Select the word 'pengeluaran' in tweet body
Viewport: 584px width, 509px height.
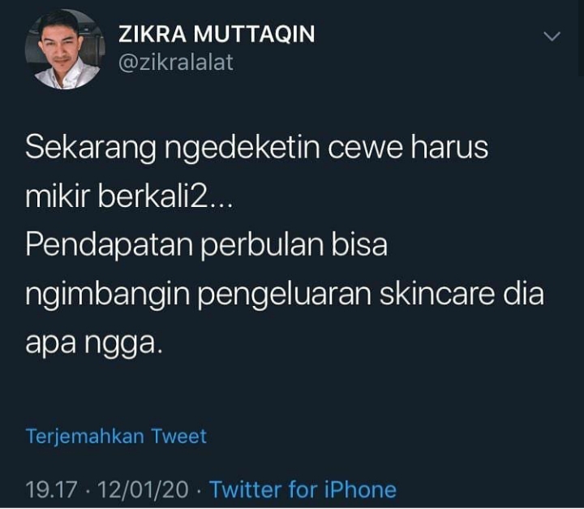284,295
